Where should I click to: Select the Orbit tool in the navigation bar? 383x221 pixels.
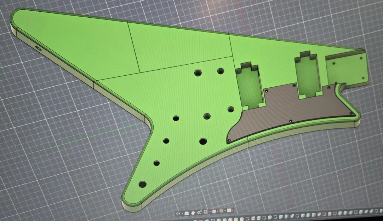[x=178, y=213]
